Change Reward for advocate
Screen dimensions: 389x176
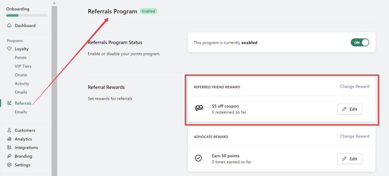pos(354,136)
